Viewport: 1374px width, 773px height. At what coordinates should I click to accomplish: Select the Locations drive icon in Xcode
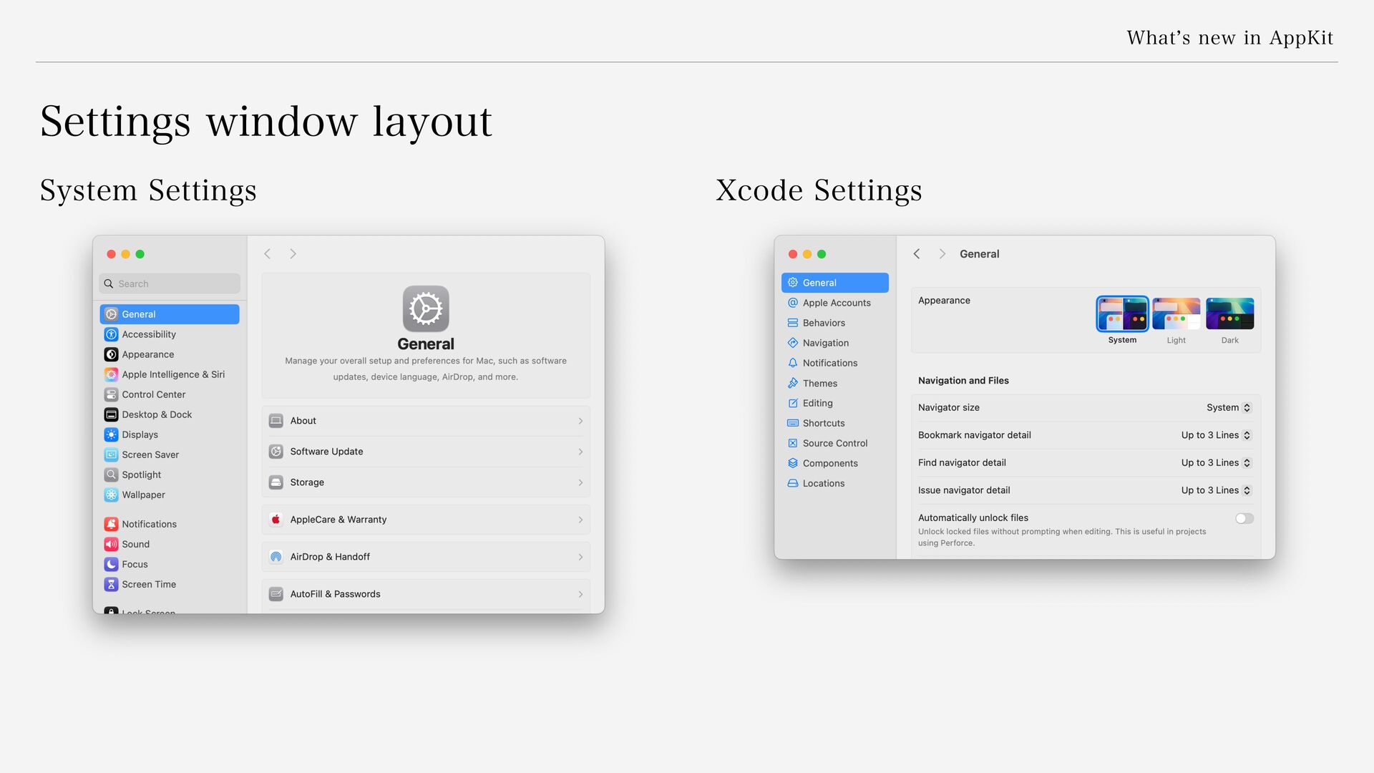(793, 483)
